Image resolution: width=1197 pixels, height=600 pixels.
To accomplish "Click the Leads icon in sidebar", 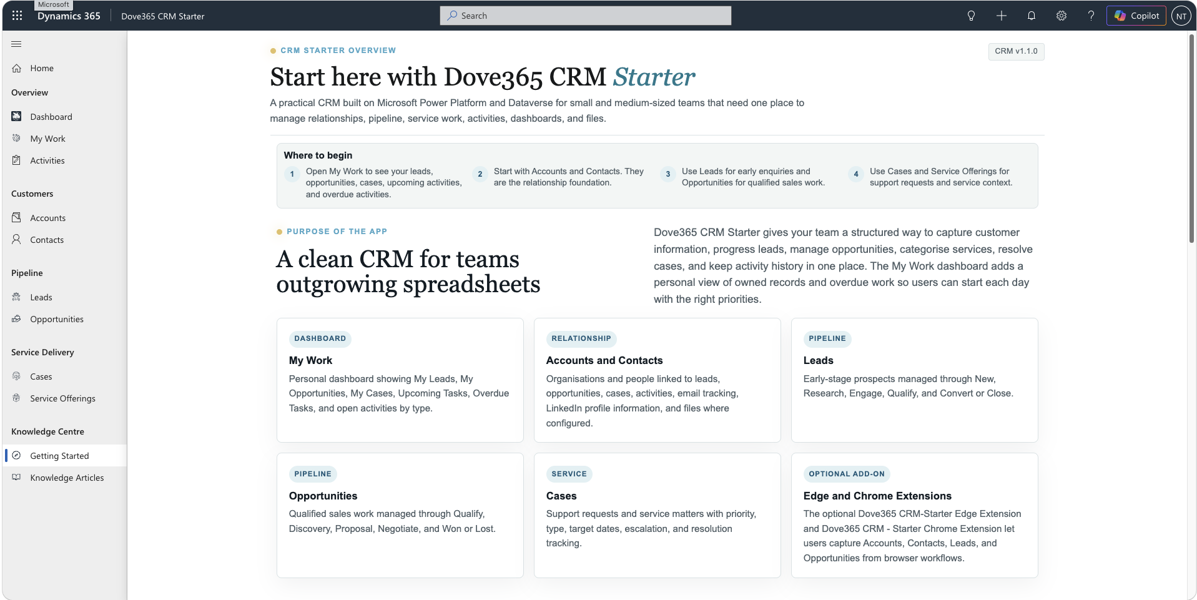I will click(x=17, y=297).
